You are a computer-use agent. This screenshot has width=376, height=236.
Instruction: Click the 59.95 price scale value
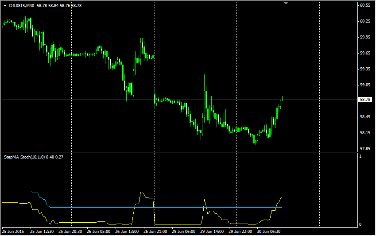[x=365, y=37]
